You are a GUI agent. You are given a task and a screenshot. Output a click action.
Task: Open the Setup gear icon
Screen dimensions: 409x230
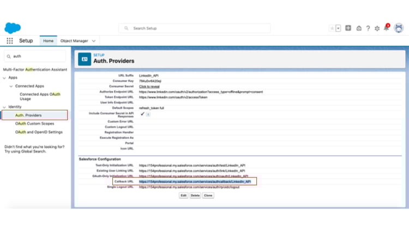pos(377,28)
